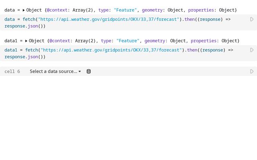Open the Select a data source dropdown
The image size is (257, 160).
[x=55, y=71]
